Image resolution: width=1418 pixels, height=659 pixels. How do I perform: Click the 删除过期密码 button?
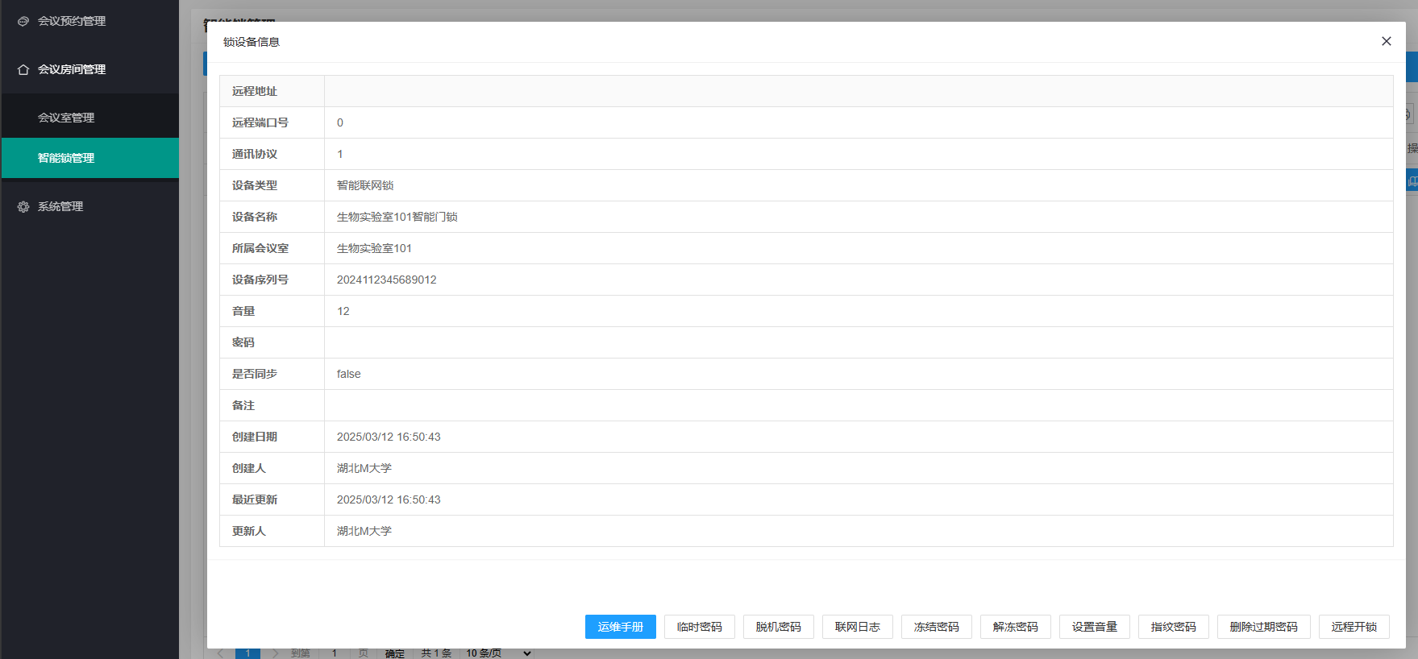click(x=1263, y=627)
